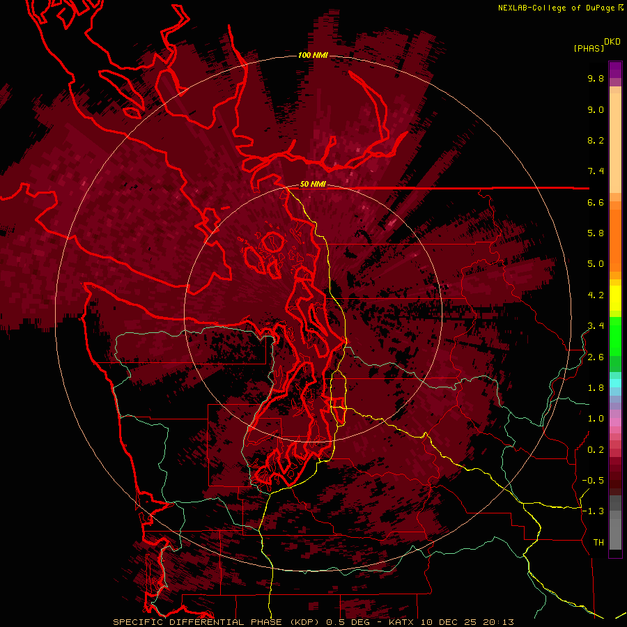Click the NEXLAB-College of DuPage label
This screenshot has height=627, width=627.
pos(558,8)
